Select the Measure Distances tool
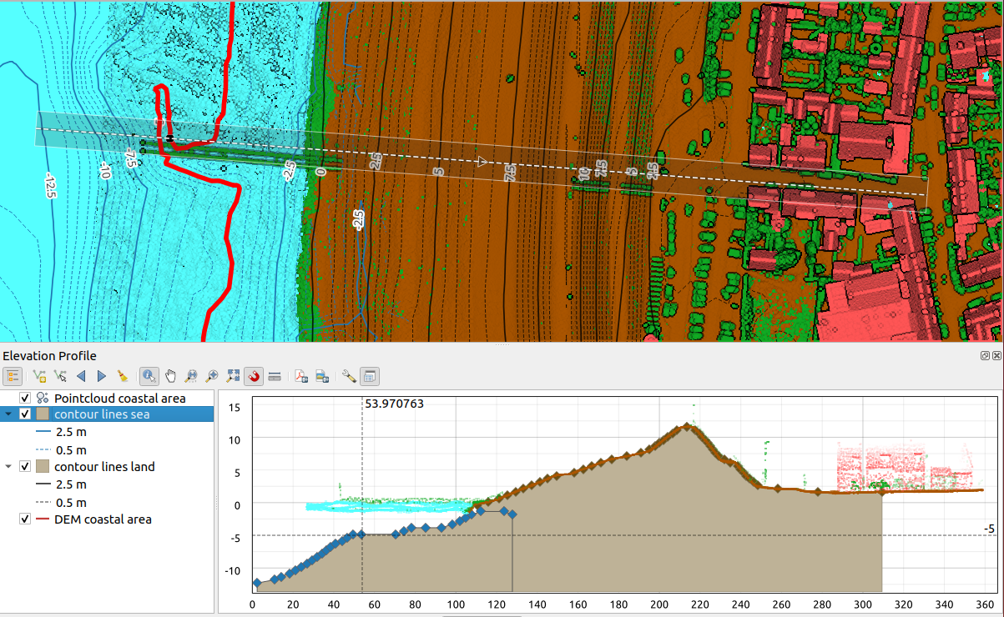The image size is (1004, 617). pyautogui.click(x=275, y=376)
